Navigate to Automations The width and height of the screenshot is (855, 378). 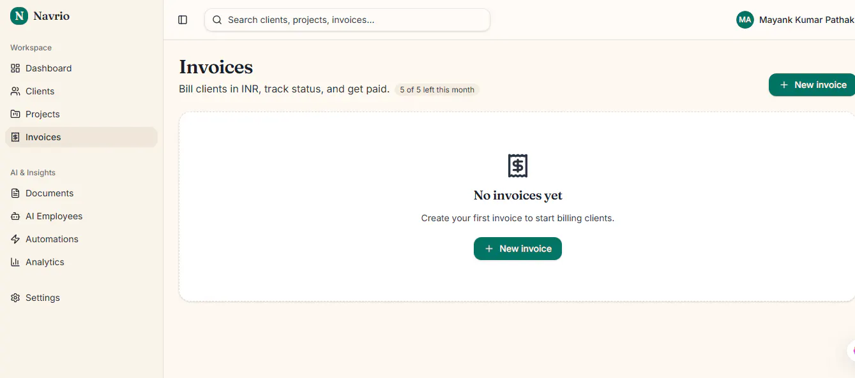coord(81,239)
